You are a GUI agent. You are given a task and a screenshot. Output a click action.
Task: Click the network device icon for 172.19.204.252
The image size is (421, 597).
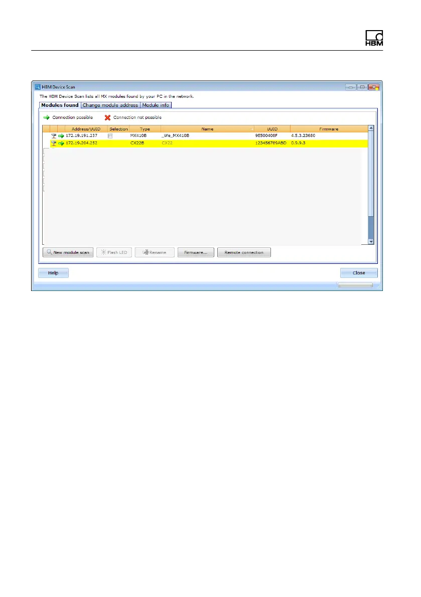coord(54,143)
